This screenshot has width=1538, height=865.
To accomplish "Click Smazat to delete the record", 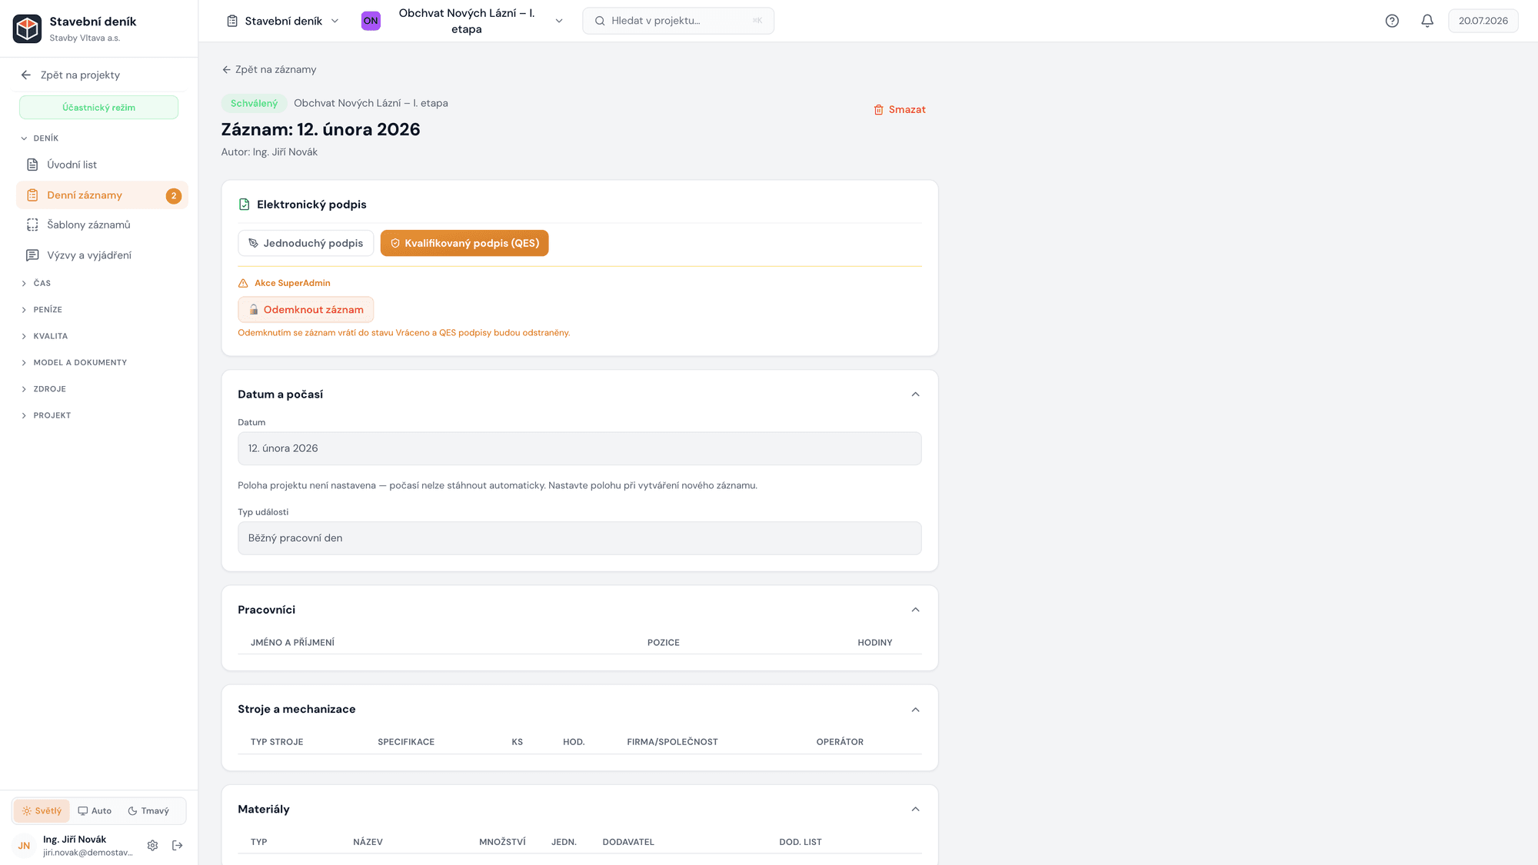I will tap(900, 110).
